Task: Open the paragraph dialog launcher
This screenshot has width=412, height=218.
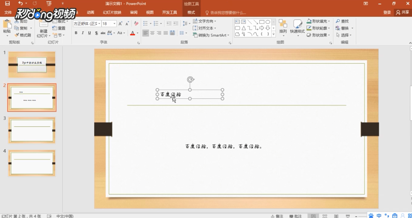Action: [230, 43]
